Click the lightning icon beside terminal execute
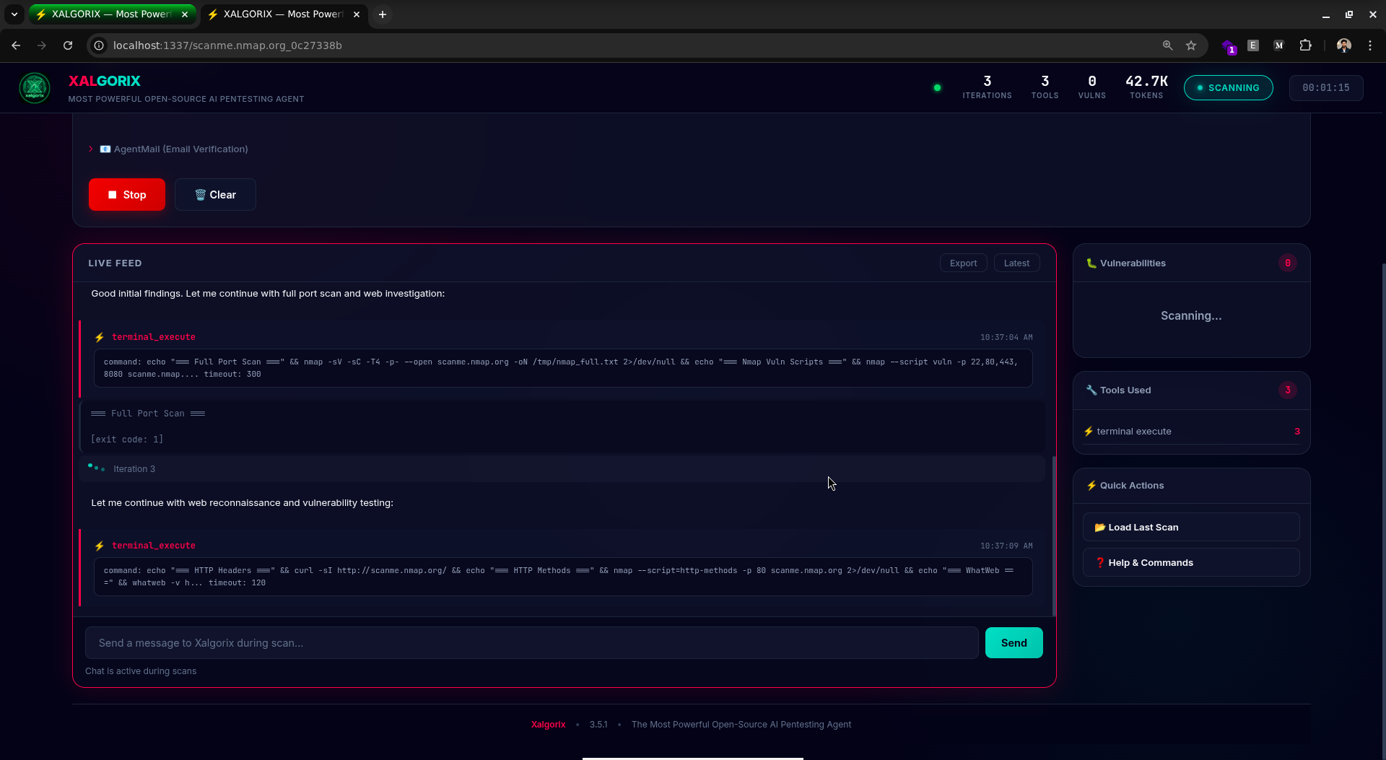This screenshot has width=1386, height=760. [x=1089, y=432]
